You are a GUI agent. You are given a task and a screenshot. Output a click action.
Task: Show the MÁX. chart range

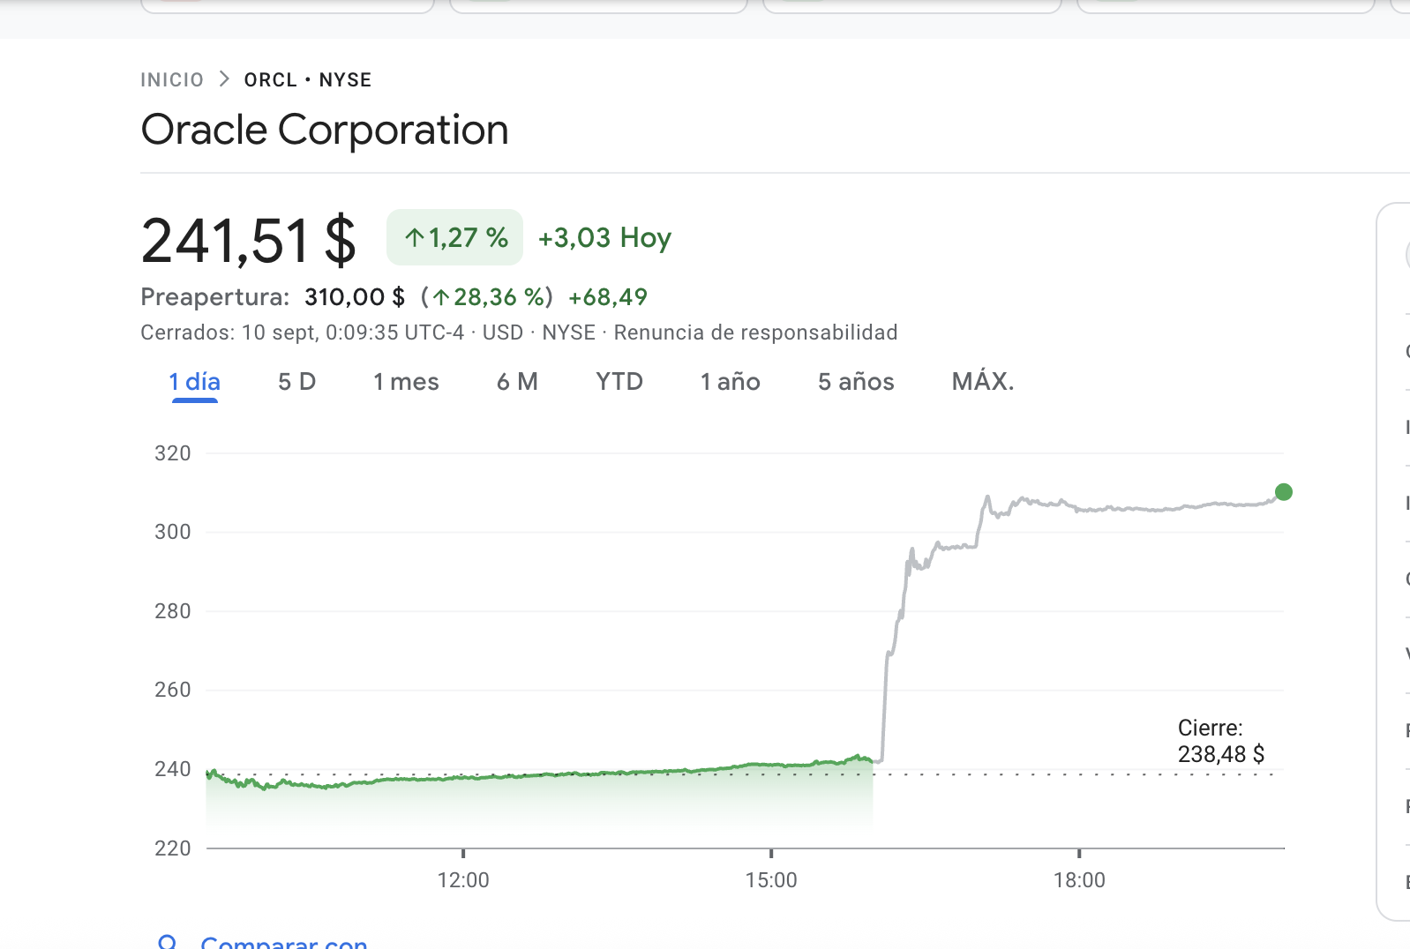pos(983,381)
